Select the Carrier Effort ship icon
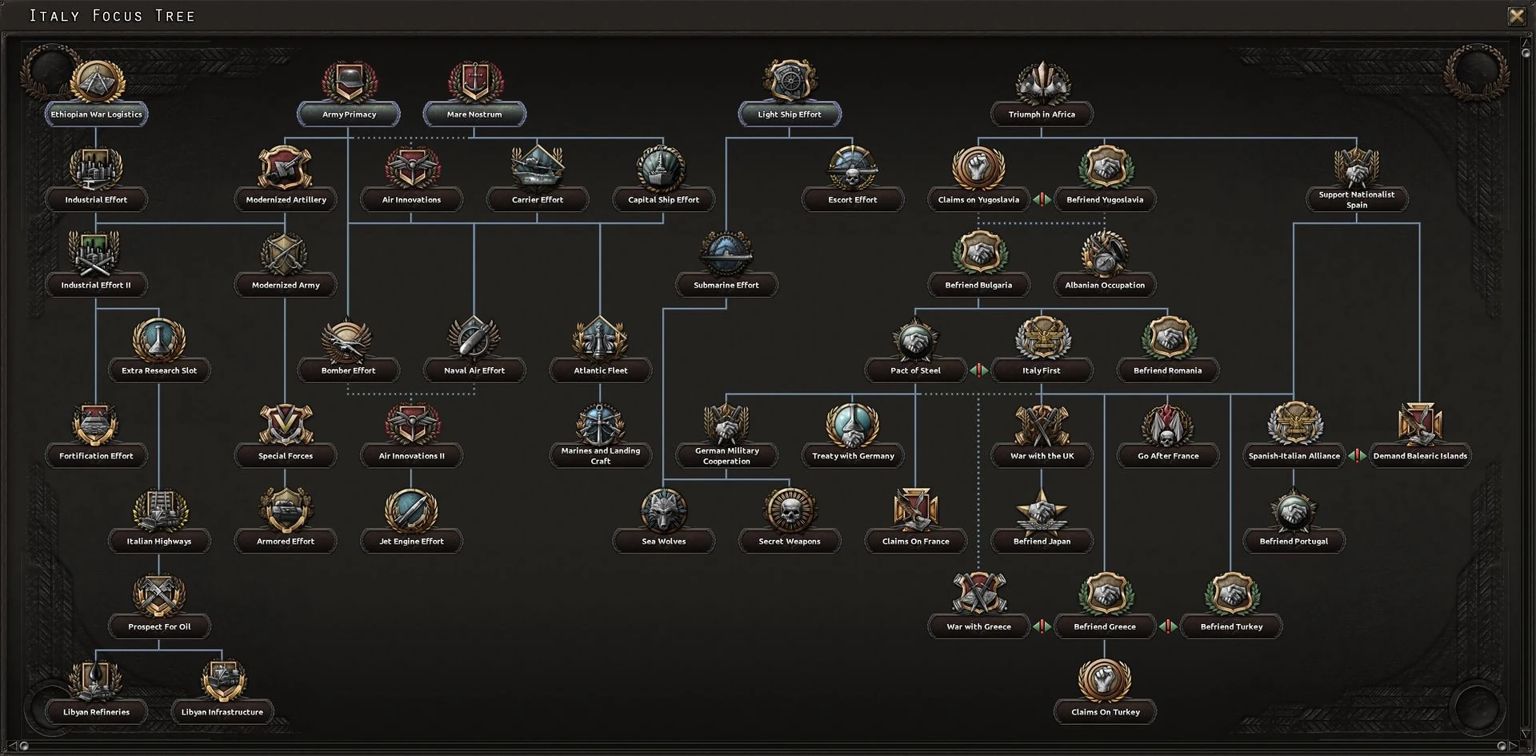Image resolution: width=1536 pixels, height=756 pixels. (538, 168)
